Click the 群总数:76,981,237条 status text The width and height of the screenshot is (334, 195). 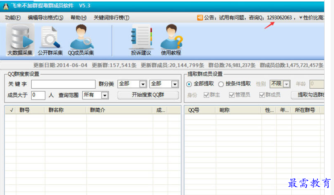[232, 65]
